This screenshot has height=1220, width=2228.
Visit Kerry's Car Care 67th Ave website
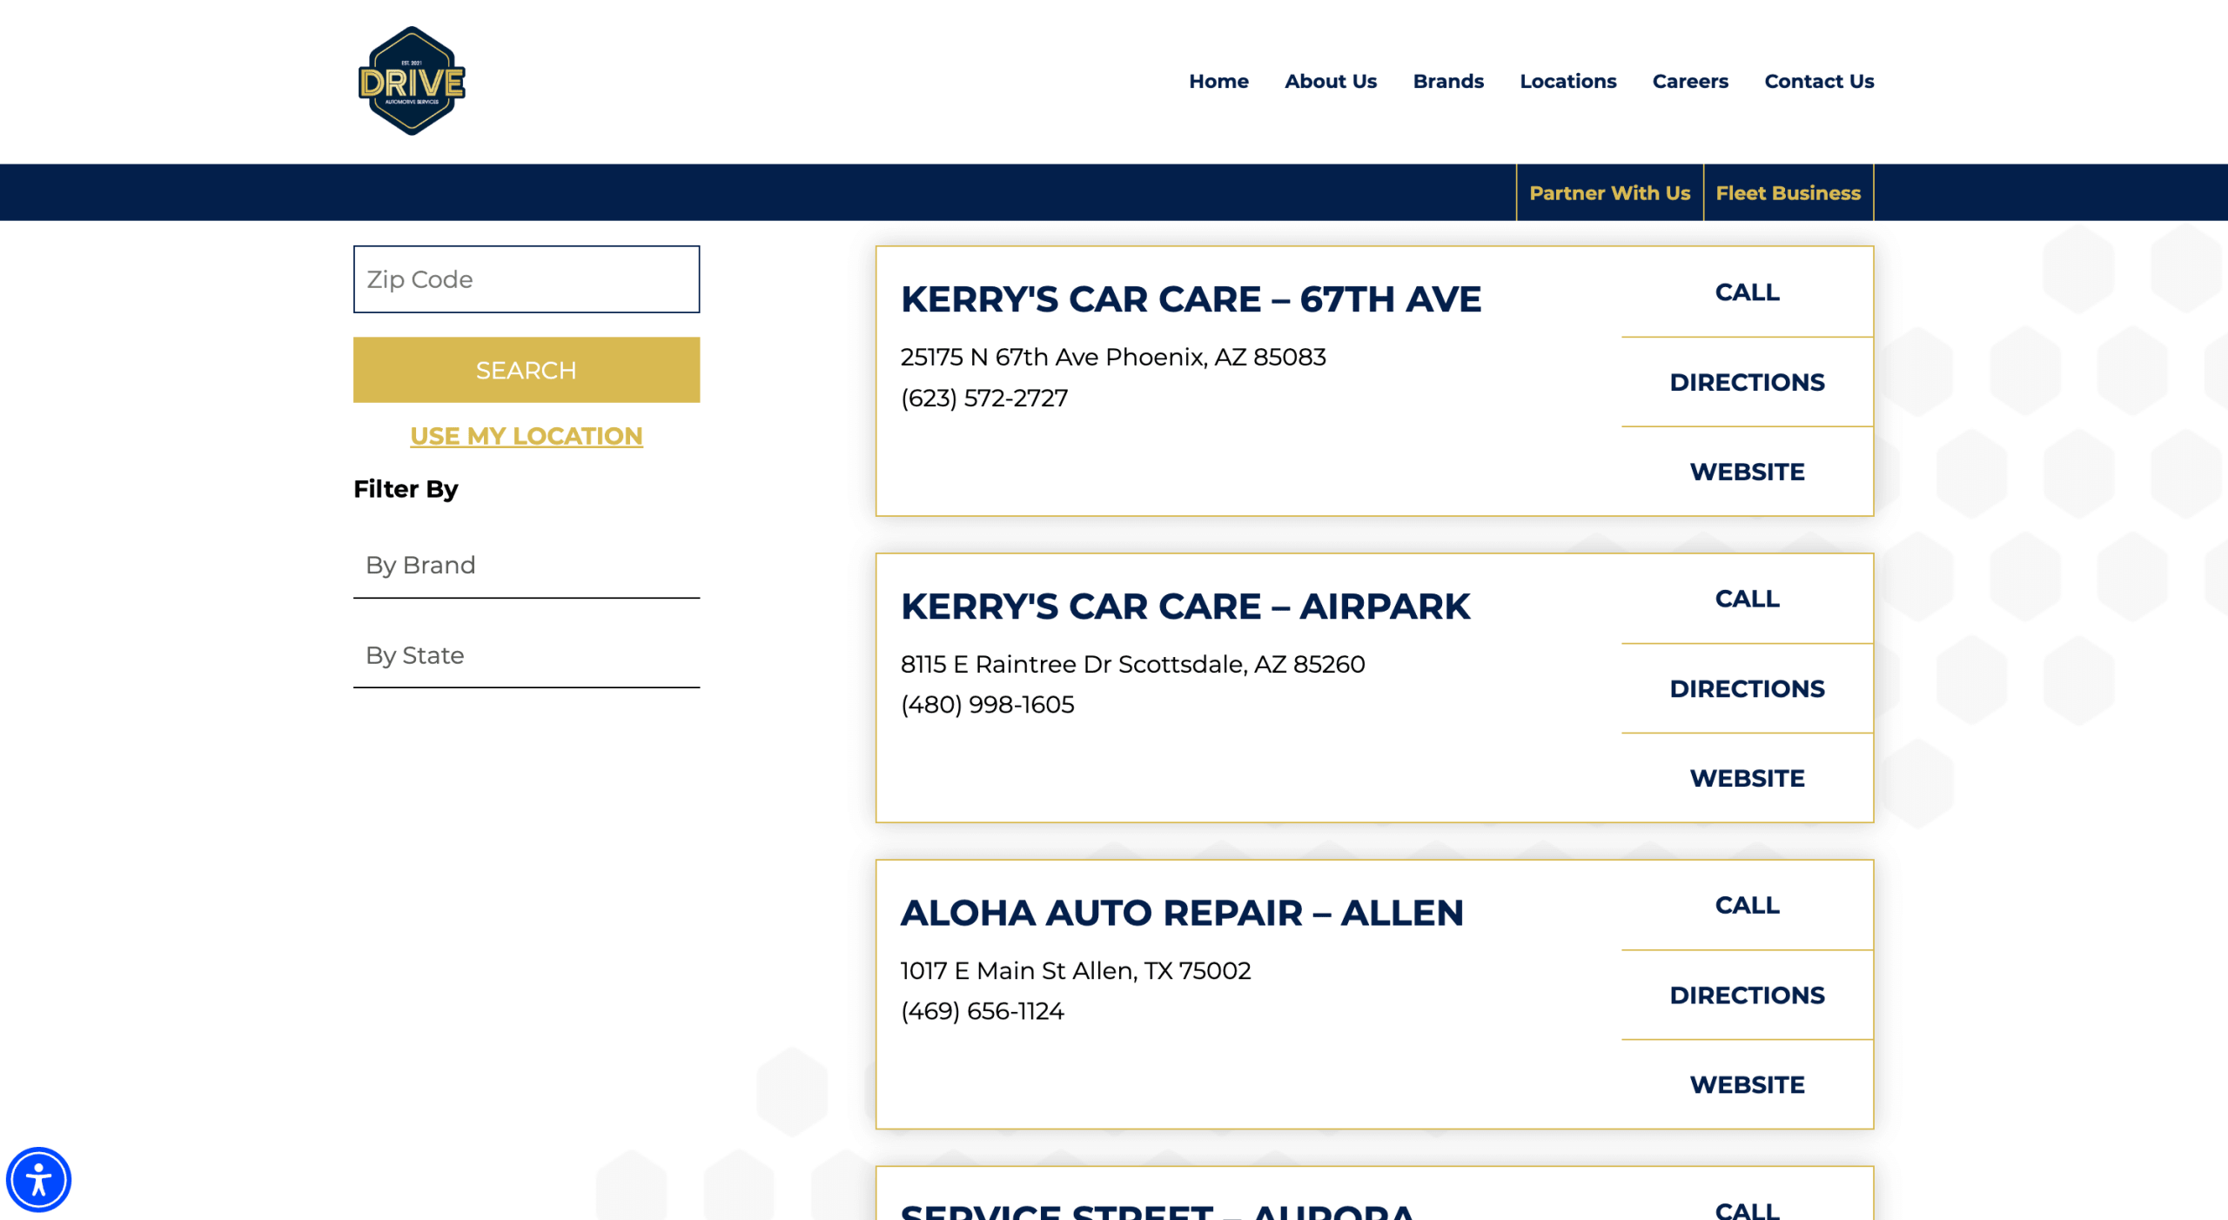[1747, 472]
